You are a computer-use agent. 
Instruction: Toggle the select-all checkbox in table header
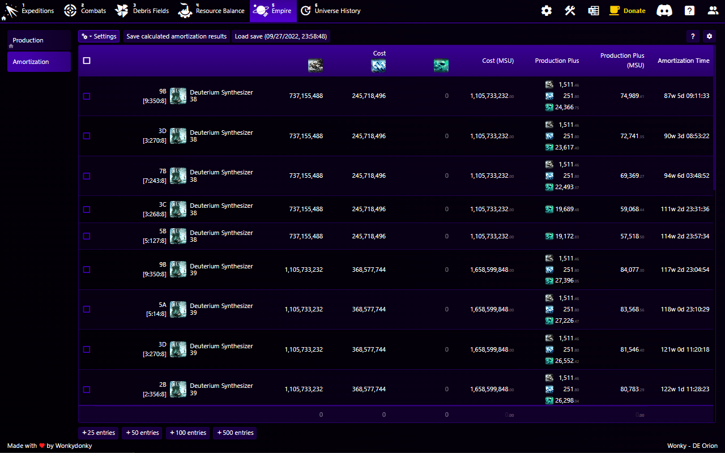pos(87,61)
